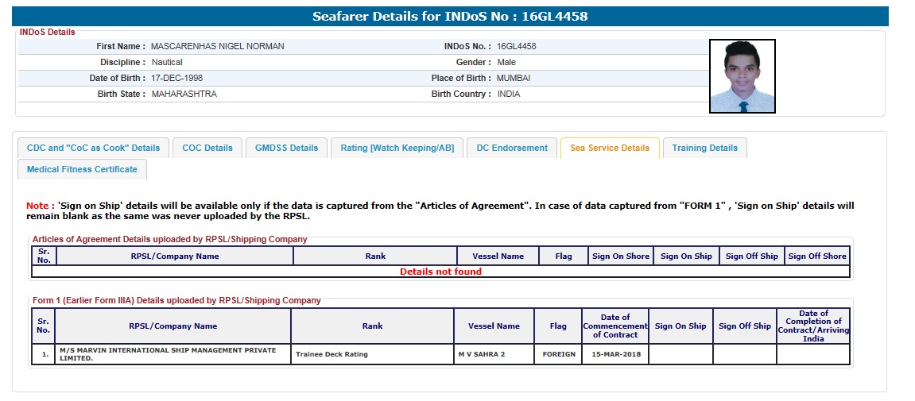The width and height of the screenshot is (915, 401).
Task: Go to the DC Endorsement tab
Action: click(x=512, y=148)
